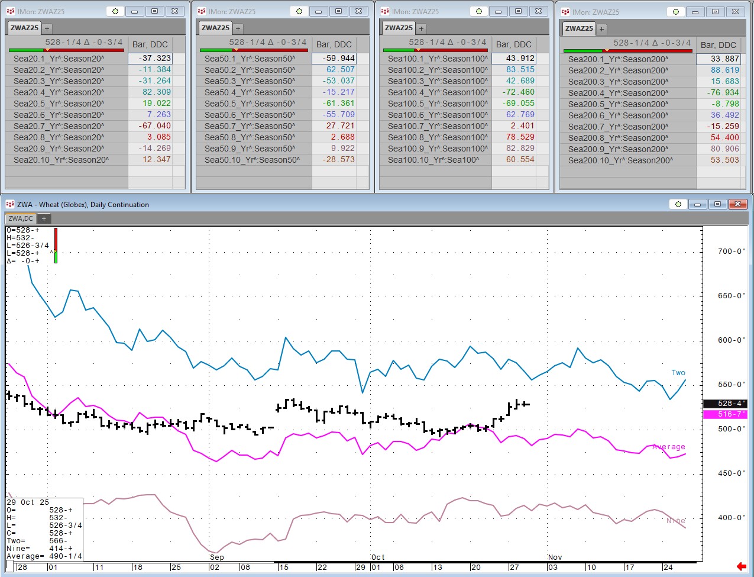Select the Sea20.7_Yr row in the first monitor
The image size is (754, 577).
pyautogui.click(x=59, y=126)
